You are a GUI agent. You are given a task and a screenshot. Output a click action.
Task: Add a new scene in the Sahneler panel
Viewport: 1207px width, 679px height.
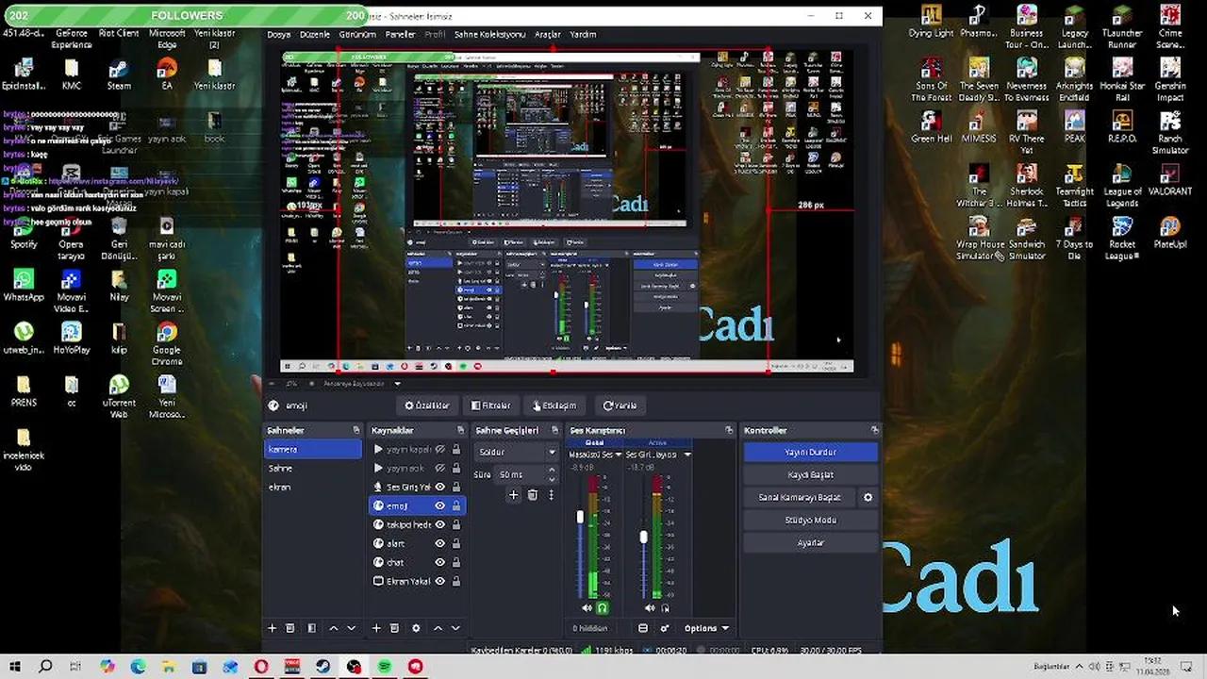click(272, 627)
